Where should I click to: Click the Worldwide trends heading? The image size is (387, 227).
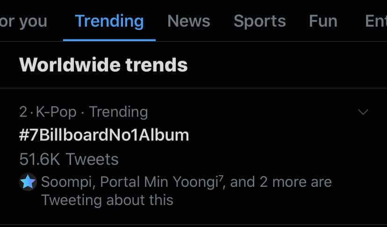pyautogui.click(x=103, y=64)
